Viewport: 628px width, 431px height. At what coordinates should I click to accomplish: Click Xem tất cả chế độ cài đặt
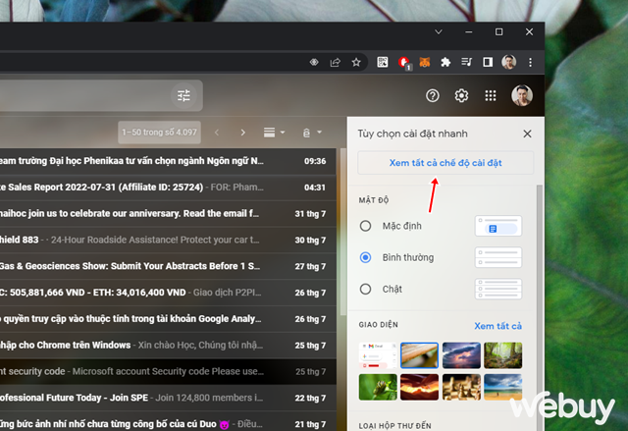445,163
